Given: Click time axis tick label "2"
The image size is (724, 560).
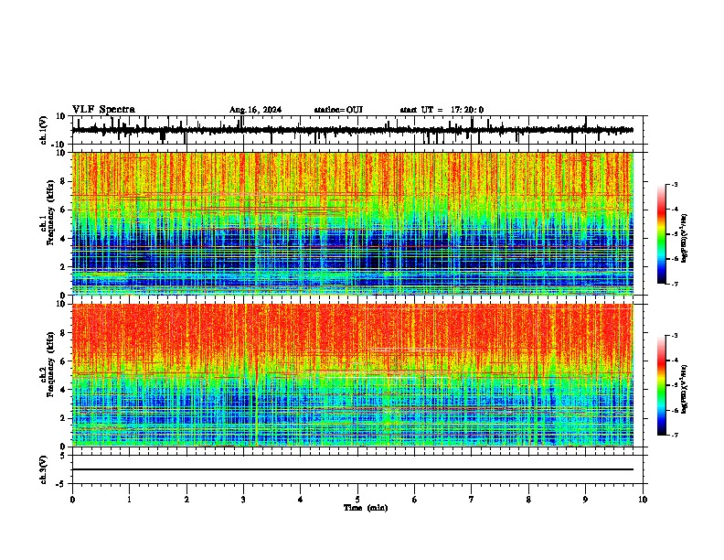Looking at the screenshot, I should [x=186, y=500].
